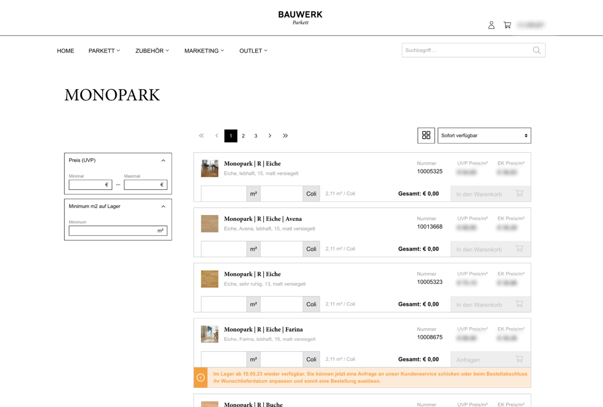Viewport: 603px width, 407px height.
Task: Open the ZUBEHÖR navigation menu
Action: click(152, 51)
